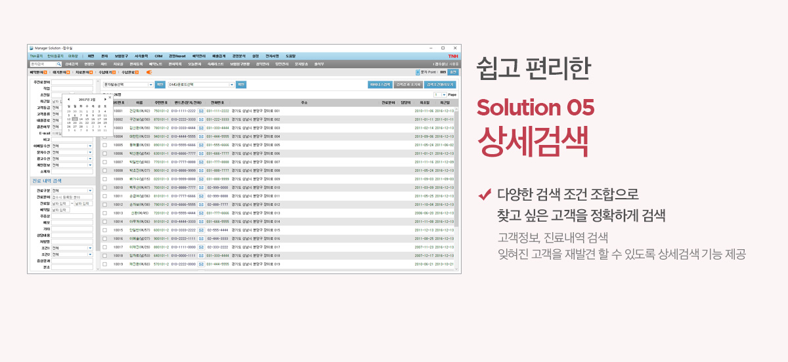The image size is (788, 362).
Task: Click the SMS envelope icon in row 10016
Action: pyautogui.click(x=202, y=239)
